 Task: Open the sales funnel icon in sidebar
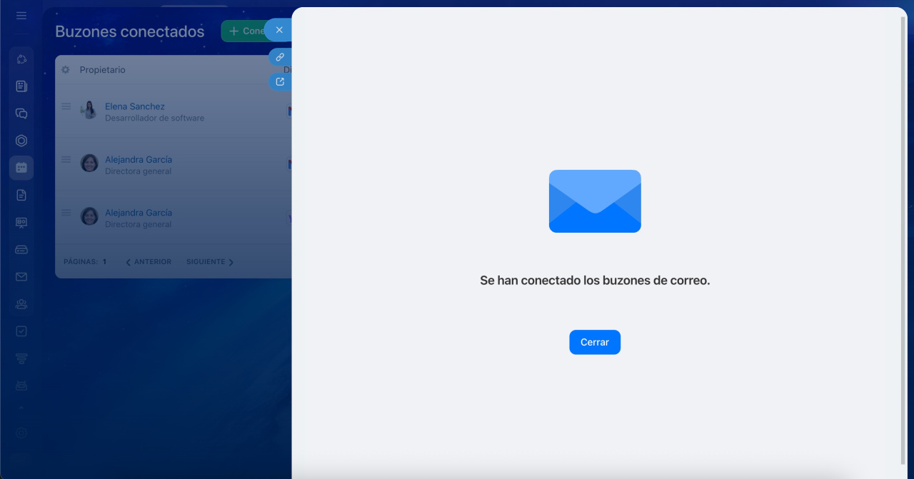click(x=21, y=358)
